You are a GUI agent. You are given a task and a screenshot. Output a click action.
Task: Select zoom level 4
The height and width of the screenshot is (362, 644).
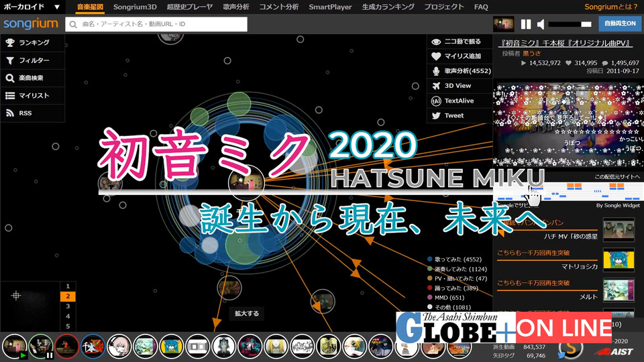[68, 316]
